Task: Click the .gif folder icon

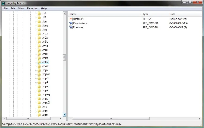Action: tap(39, 13)
